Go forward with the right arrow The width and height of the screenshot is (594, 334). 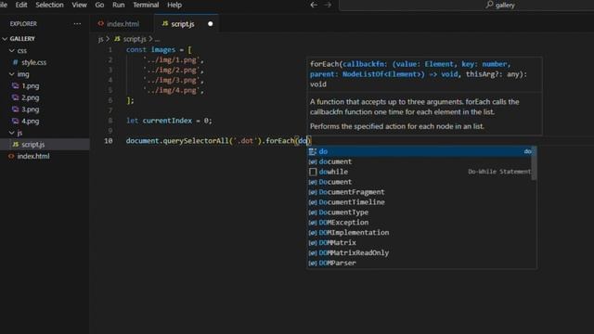[x=328, y=5]
